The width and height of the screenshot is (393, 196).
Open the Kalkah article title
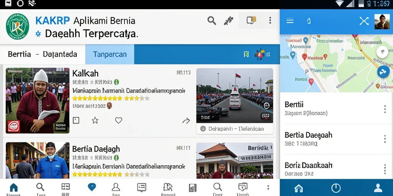tap(85, 73)
